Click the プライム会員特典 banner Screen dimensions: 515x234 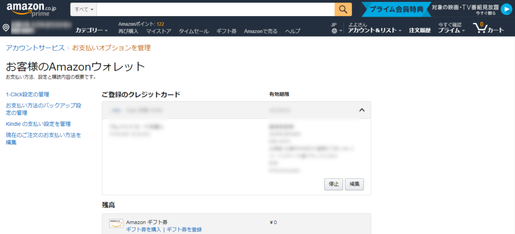click(397, 10)
